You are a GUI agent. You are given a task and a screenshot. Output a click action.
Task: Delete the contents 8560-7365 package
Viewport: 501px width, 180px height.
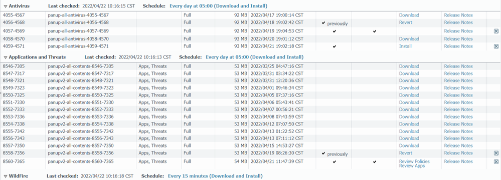point(496,161)
